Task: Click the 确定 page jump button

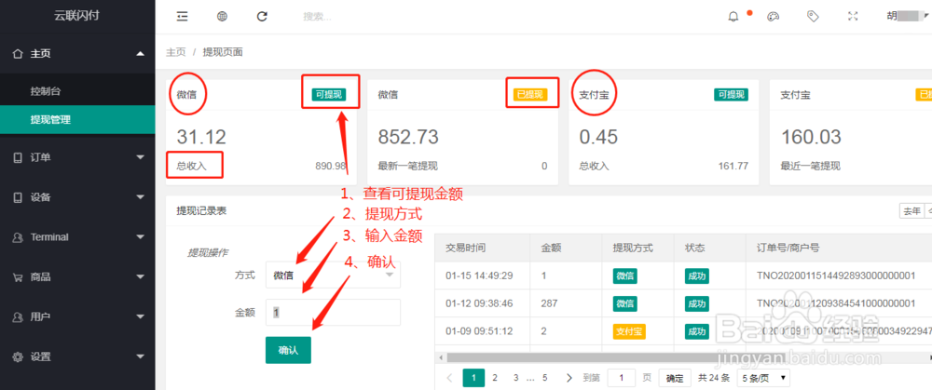Action: pos(675,378)
